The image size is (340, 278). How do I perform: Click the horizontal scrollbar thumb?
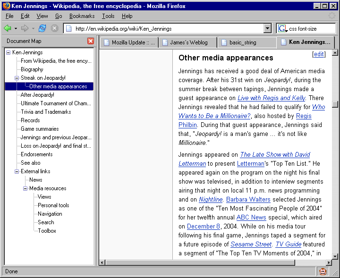[200, 262]
